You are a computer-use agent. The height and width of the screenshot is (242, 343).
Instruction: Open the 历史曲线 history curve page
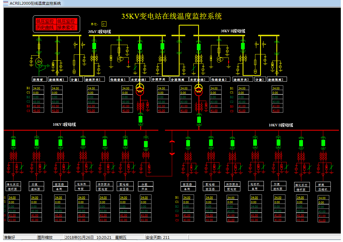[x=45, y=28]
